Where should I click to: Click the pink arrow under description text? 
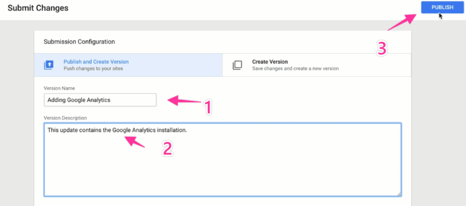coord(135,142)
